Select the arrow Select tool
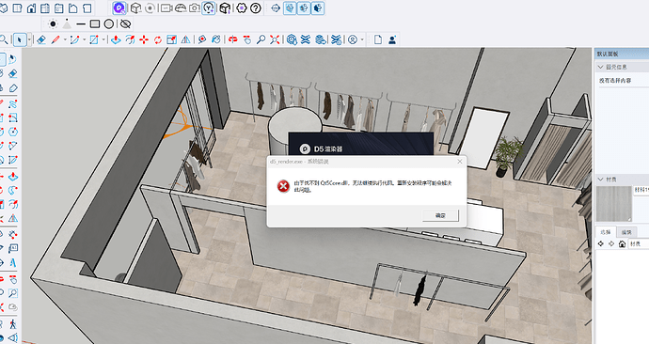This screenshot has width=649, height=344. pyautogui.click(x=19, y=39)
